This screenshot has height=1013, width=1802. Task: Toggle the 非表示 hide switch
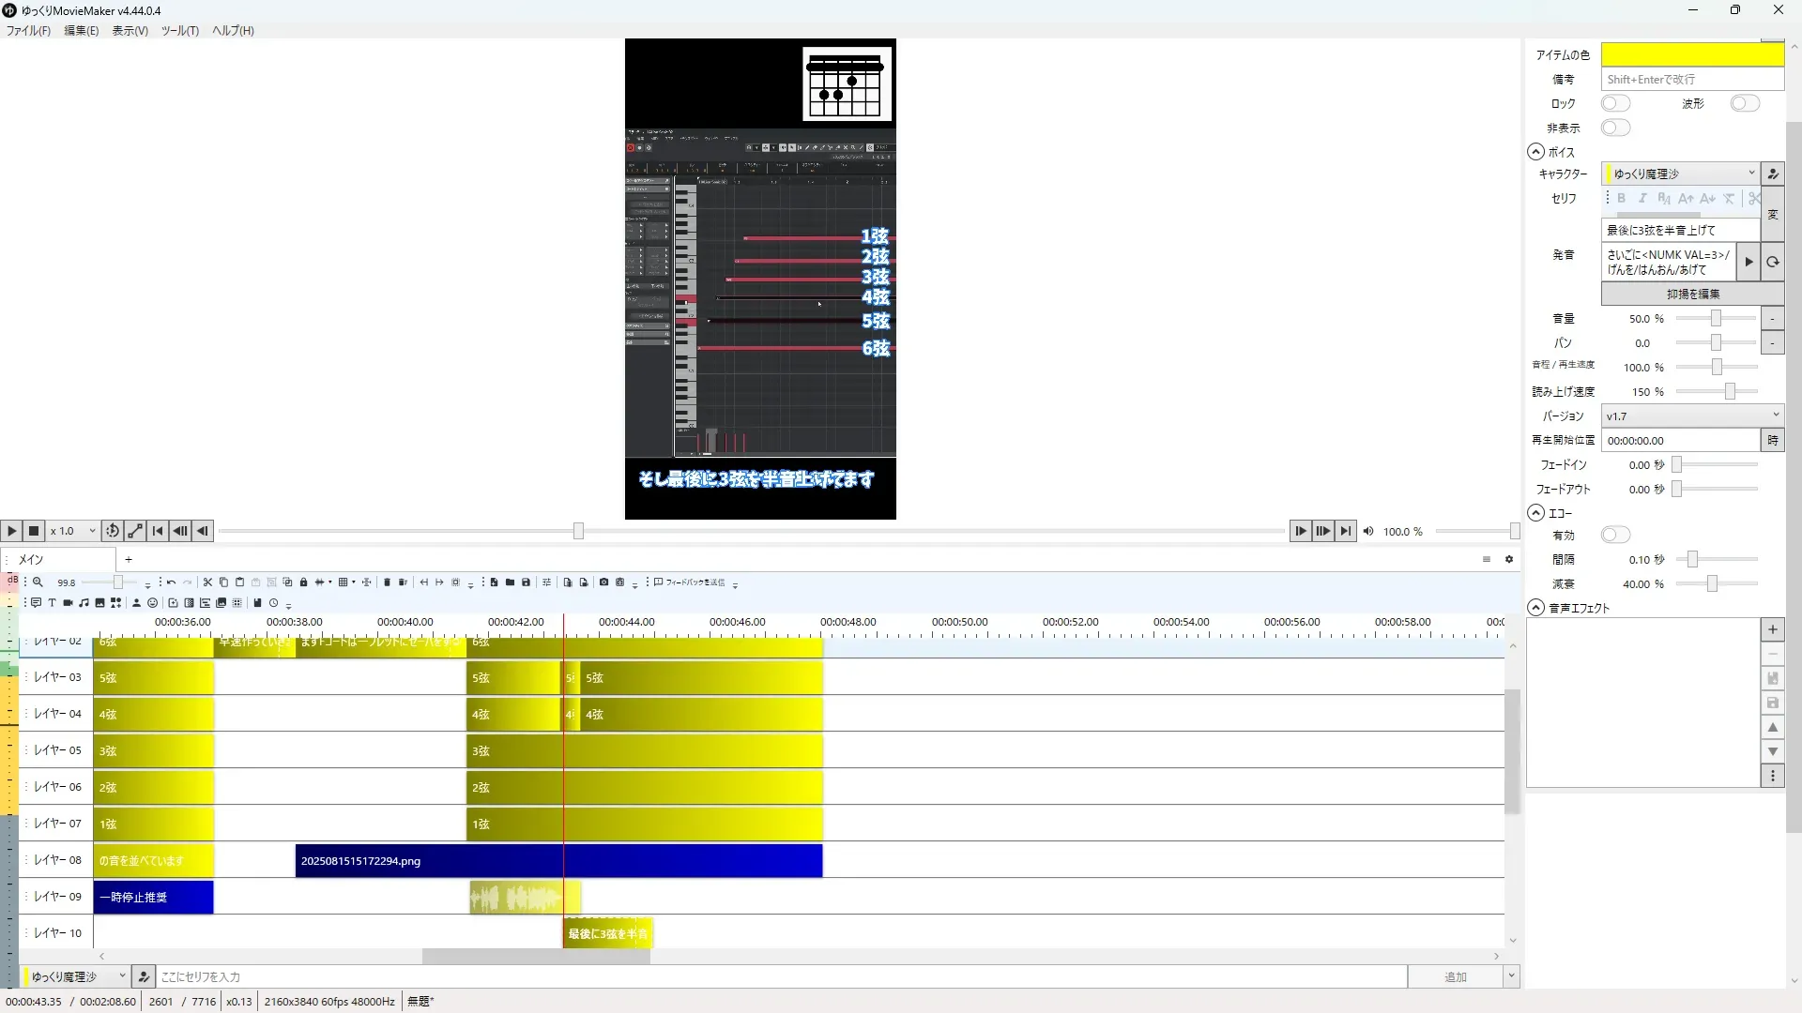[x=1615, y=128]
